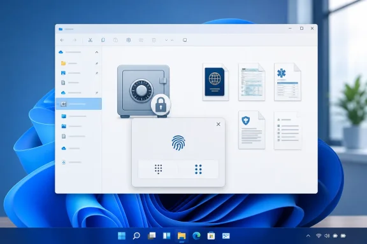Choose the PIN keypad sign-in option
Screen dimensions: 367x244
tap(159, 169)
